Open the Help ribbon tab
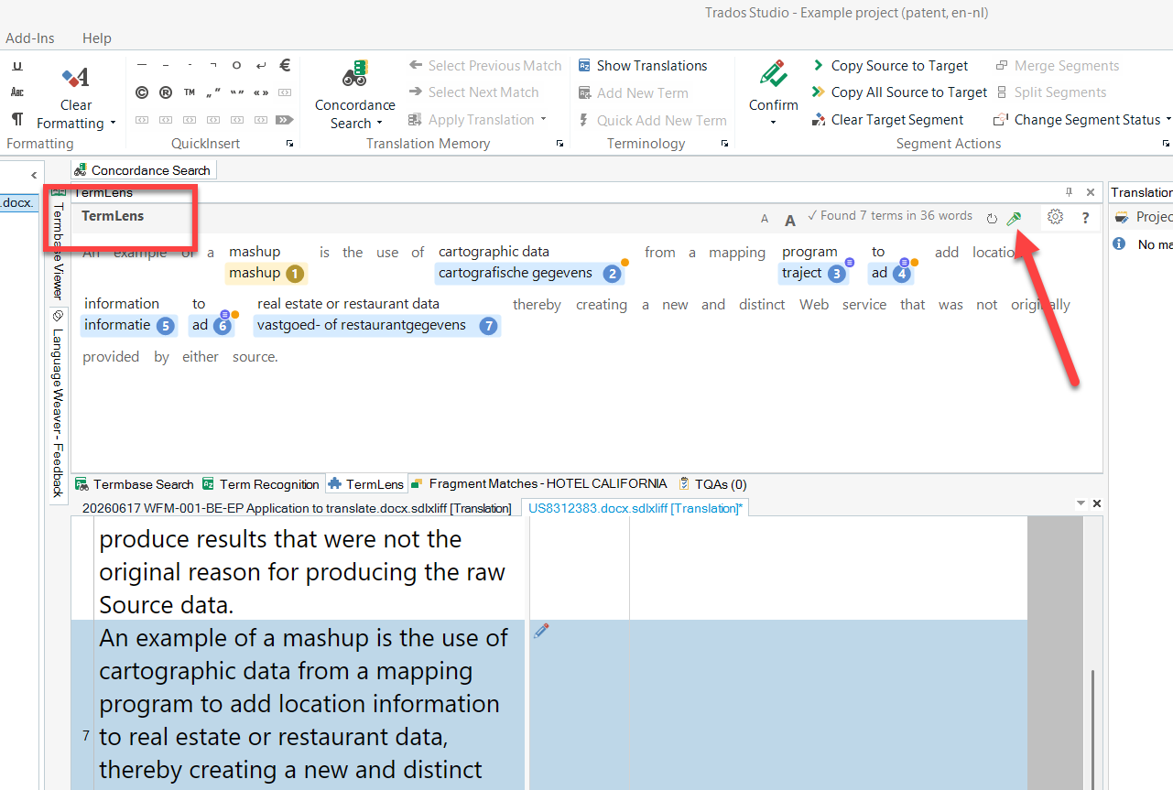1173x790 pixels. coord(97,38)
